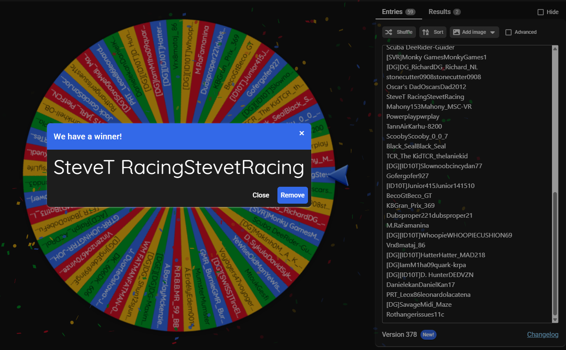This screenshot has width=566, height=350.
Task: Click the Sort entries icon
Action: pyautogui.click(x=426, y=32)
